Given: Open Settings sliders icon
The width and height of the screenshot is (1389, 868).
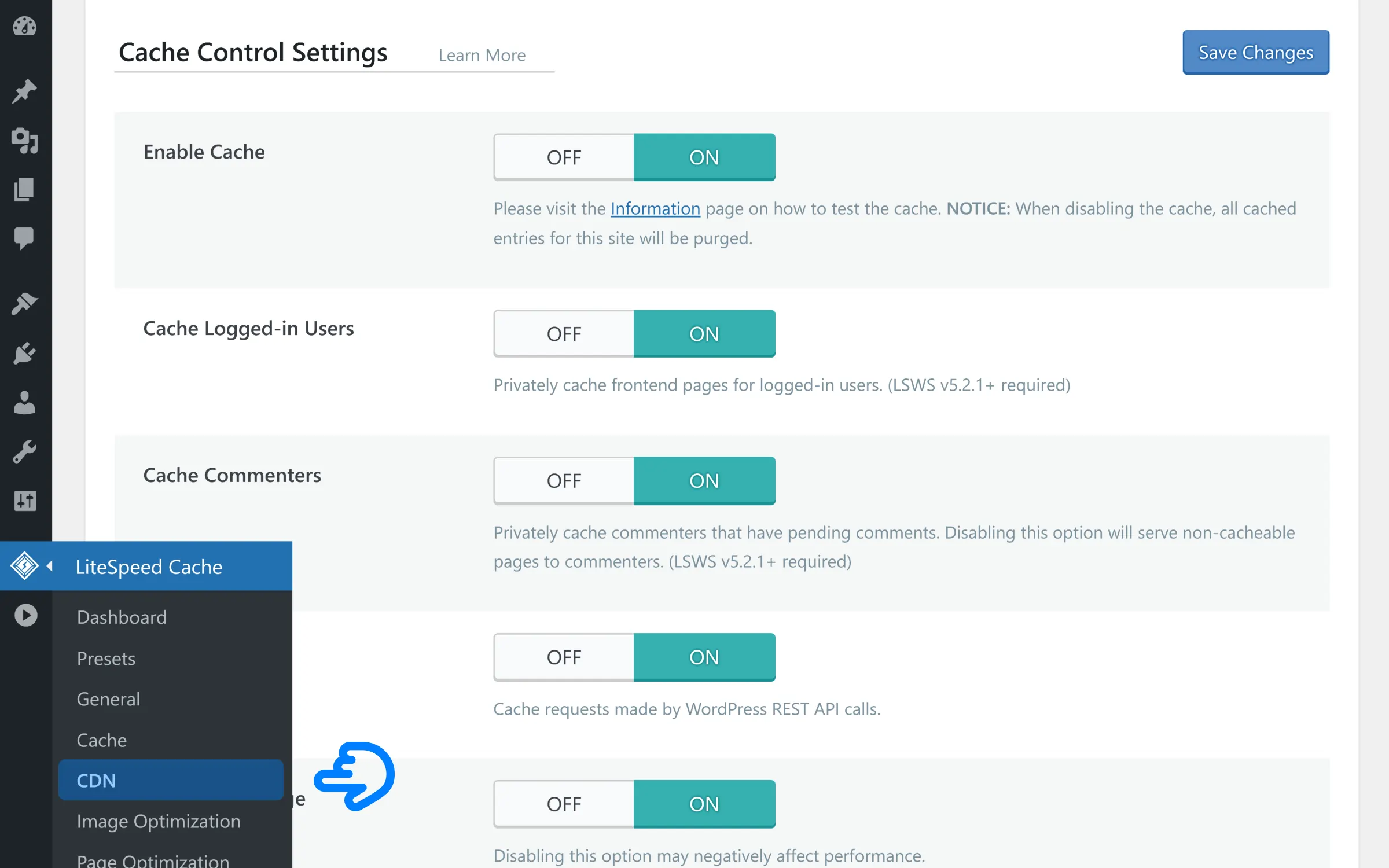Looking at the screenshot, I should pos(25,501).
